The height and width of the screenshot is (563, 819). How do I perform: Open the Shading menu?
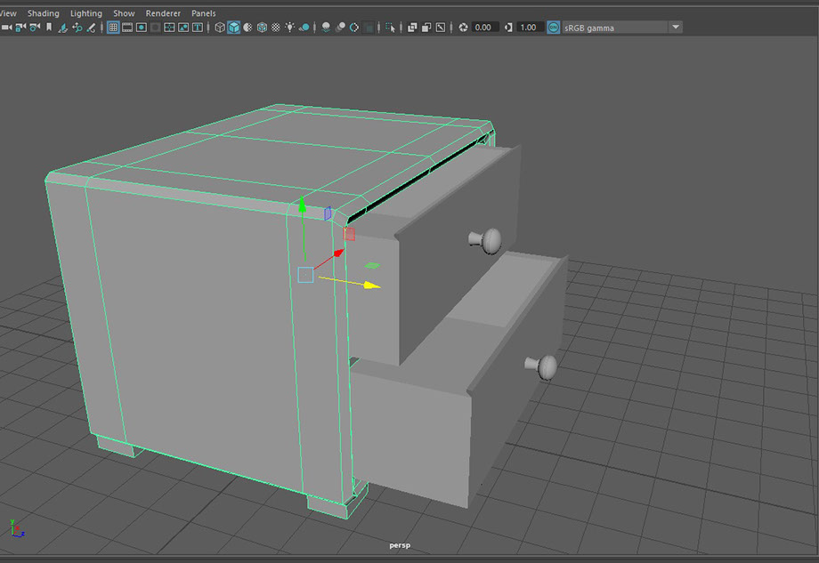[x=43, y=13]
